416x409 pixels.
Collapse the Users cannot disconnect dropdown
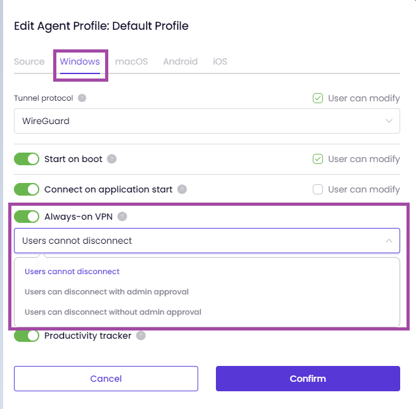click(x=207, y=241)
